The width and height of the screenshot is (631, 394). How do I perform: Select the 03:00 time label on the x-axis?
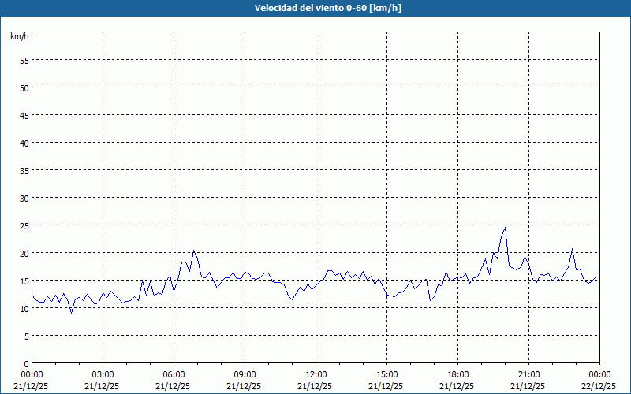click(x=103, y=374)
